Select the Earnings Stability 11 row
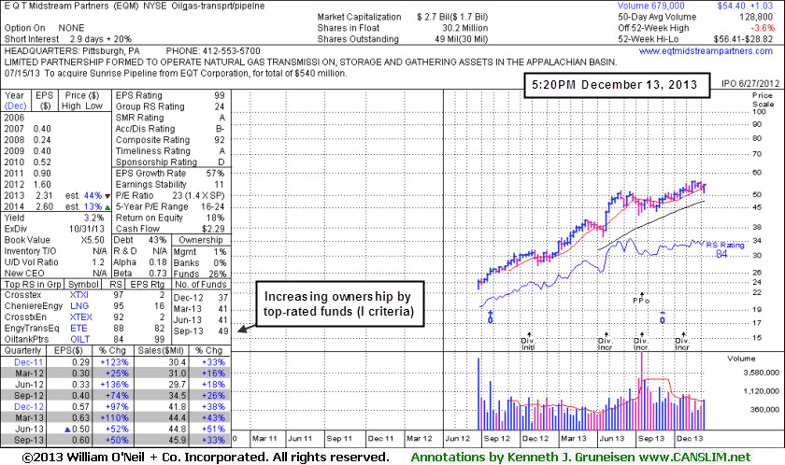Image resolution: width=785 pixels, height=465 pixels. (171, 185)
